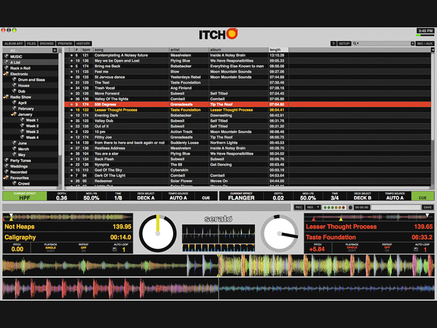437x328 pixels.
Task: Toggle the left effect CUE button
Action: pyautogui.click(x=206, y=196)
